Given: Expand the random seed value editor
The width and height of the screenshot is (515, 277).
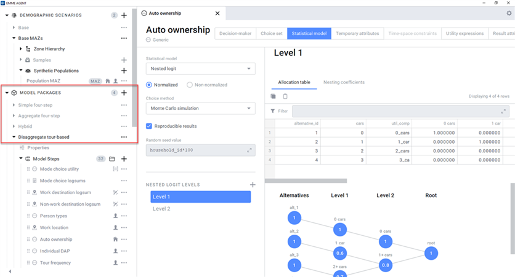Looking at the screenshot, I should coord(249,150).
